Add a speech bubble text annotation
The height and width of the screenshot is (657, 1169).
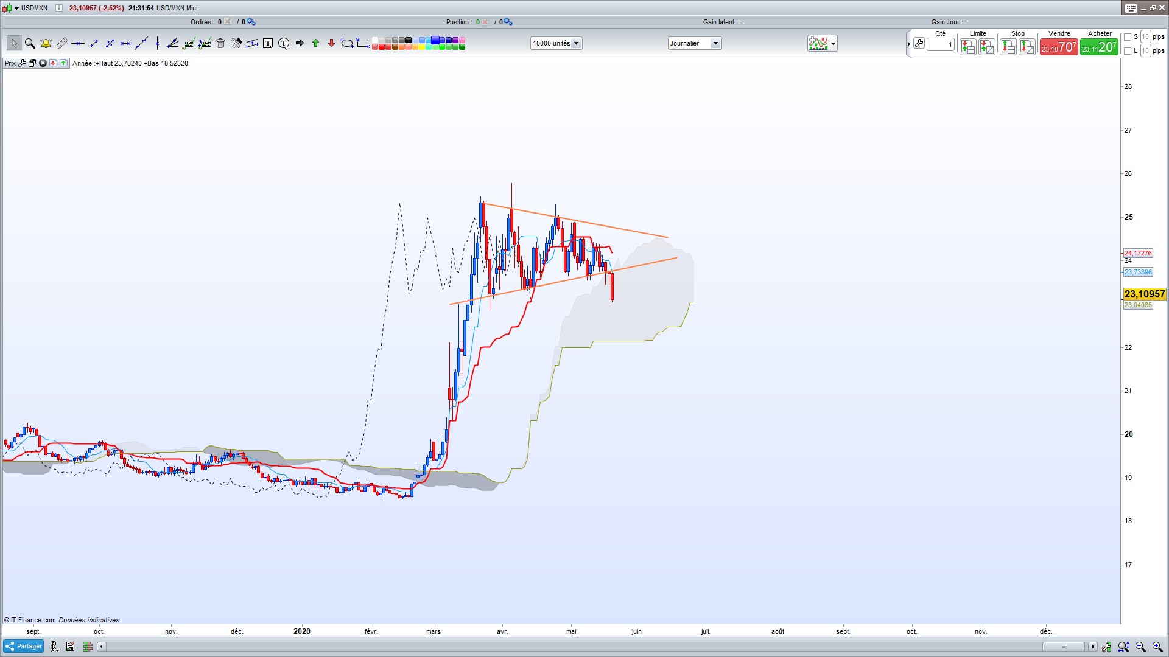pos(284,43)
